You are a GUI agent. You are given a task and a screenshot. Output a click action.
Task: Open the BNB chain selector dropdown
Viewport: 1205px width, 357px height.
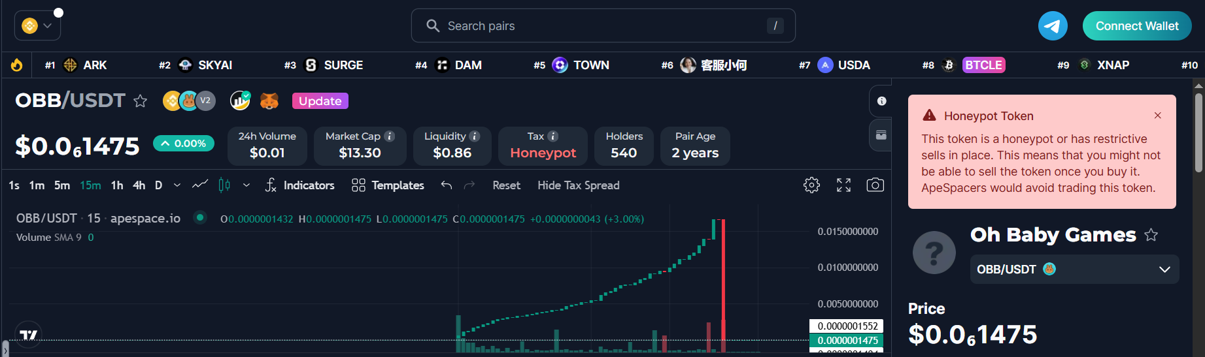point(37,26)
